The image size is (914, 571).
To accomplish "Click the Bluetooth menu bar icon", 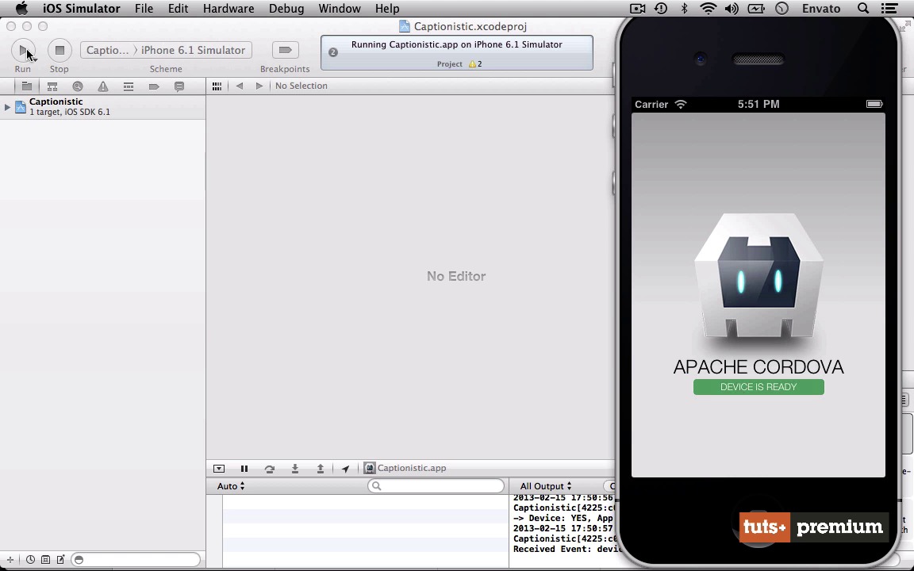I will [x=685, y=9].
